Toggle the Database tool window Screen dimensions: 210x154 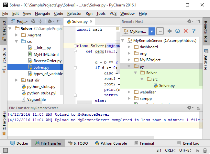pyautogui.click(x=206, y=59)
